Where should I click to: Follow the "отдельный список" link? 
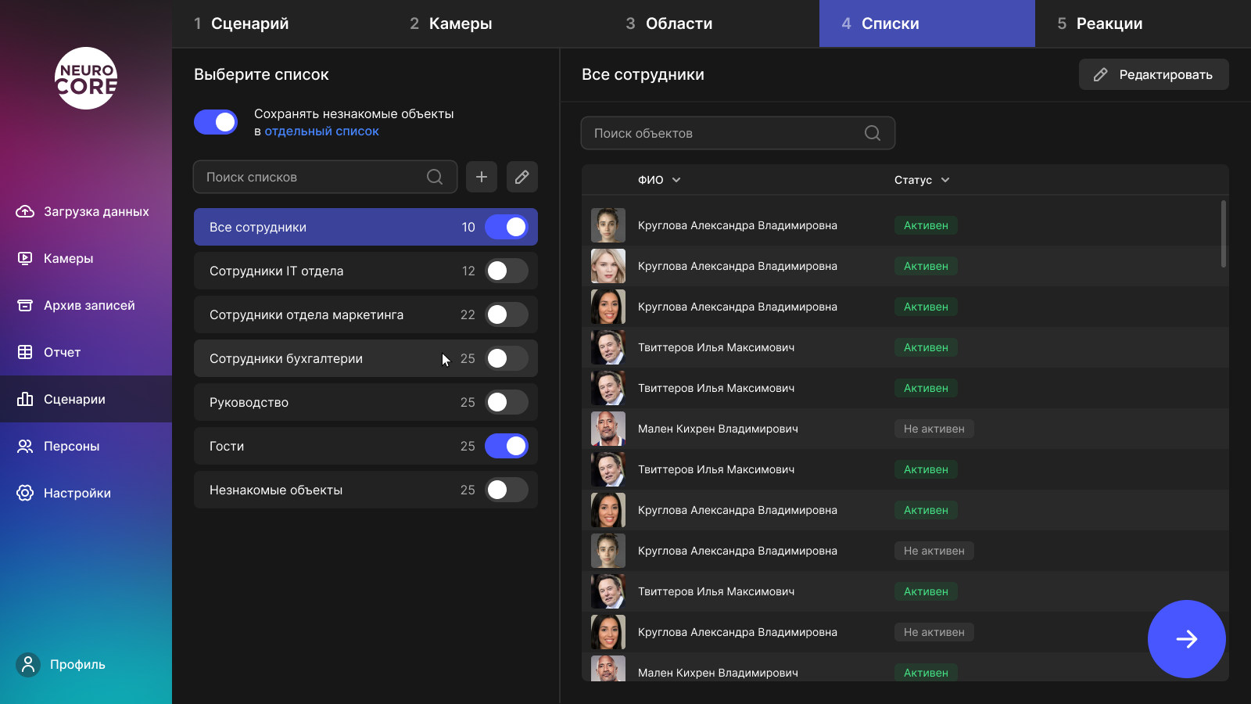(x=321, y=131)
